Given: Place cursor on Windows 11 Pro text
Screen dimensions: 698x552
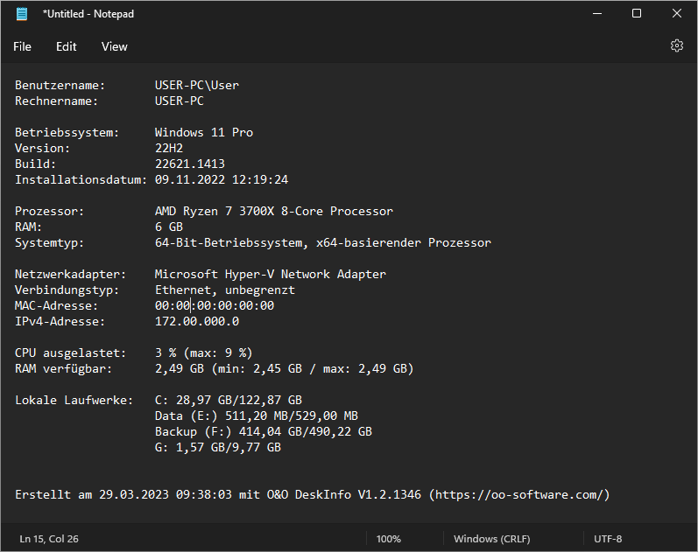Looking at the screenshot, I should pos(204,133).
